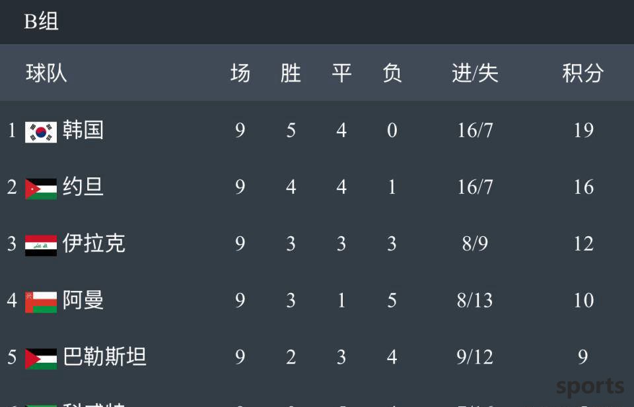634x407 pixels.
Task: Open the 韩国 team link
Action: pos(83,130)
